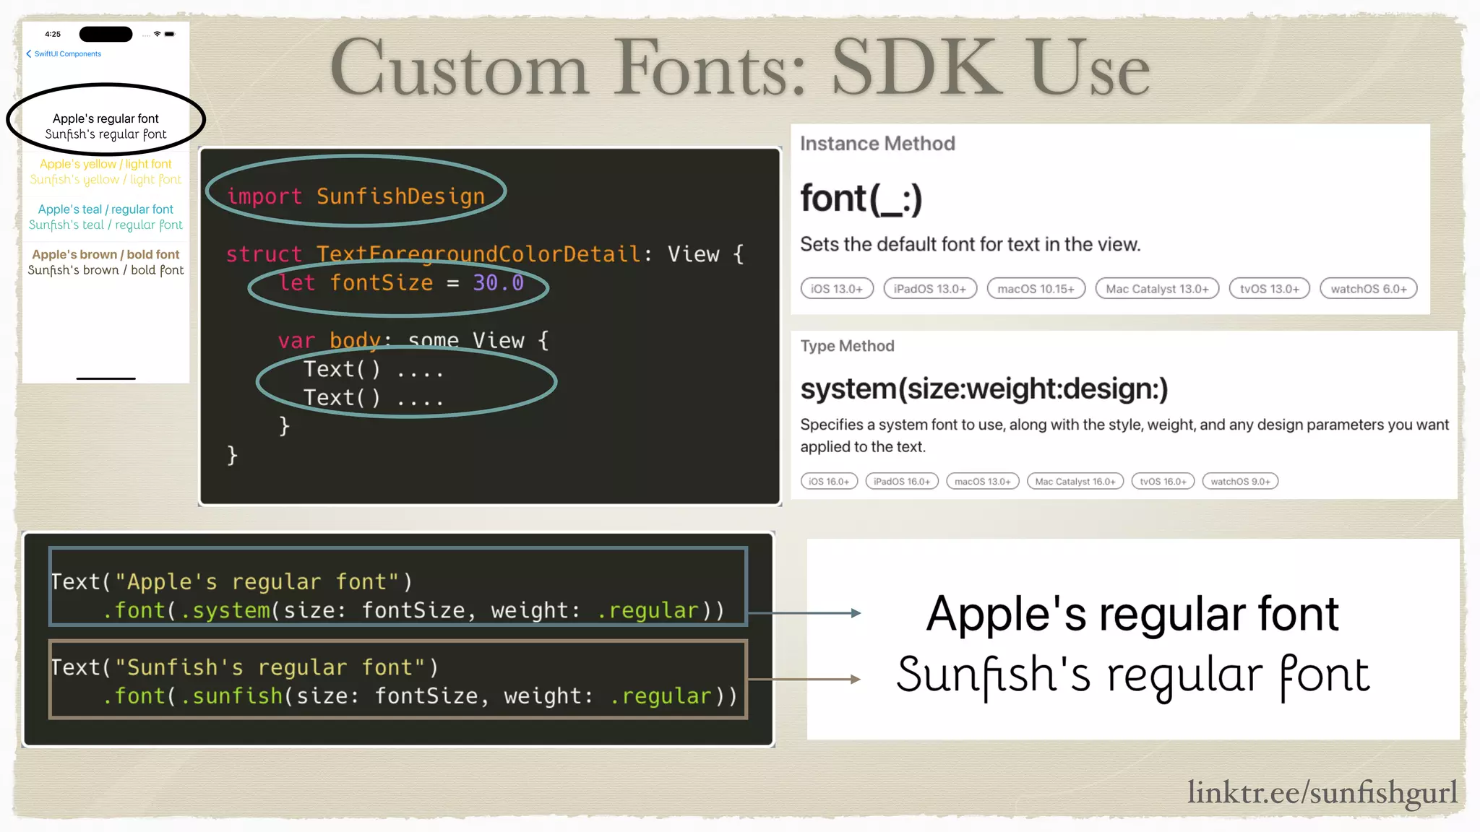1480x832 pixels.
Task: Click the watchOS 9.0+ availability badge
Action: (1240, 482)
